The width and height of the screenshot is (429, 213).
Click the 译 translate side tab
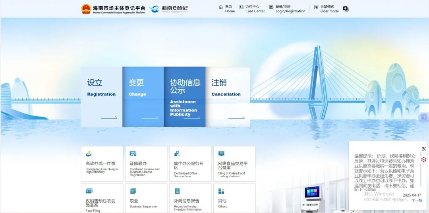(424, 117)
